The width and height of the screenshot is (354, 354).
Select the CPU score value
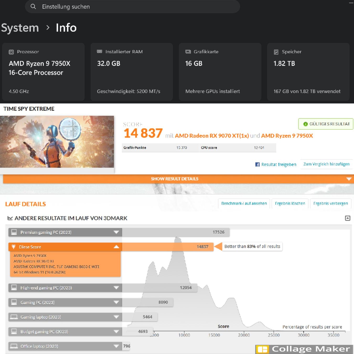click(259, 148)
